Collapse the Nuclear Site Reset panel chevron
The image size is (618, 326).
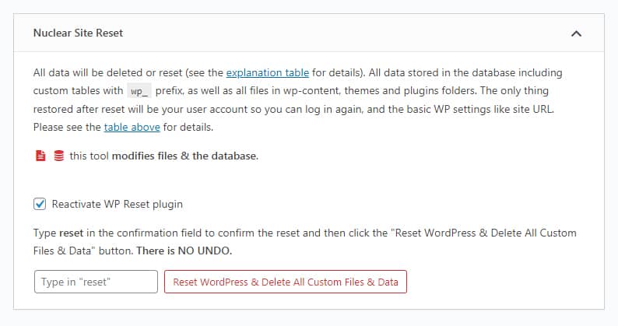pyautogui.click(x=576, y=33)
